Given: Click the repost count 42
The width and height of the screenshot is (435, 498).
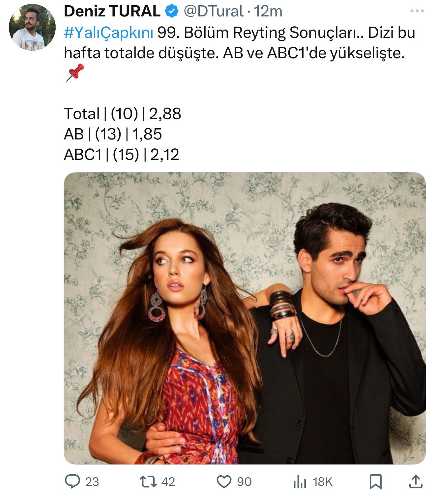Looking at the screenshot, I should (168, 482).
